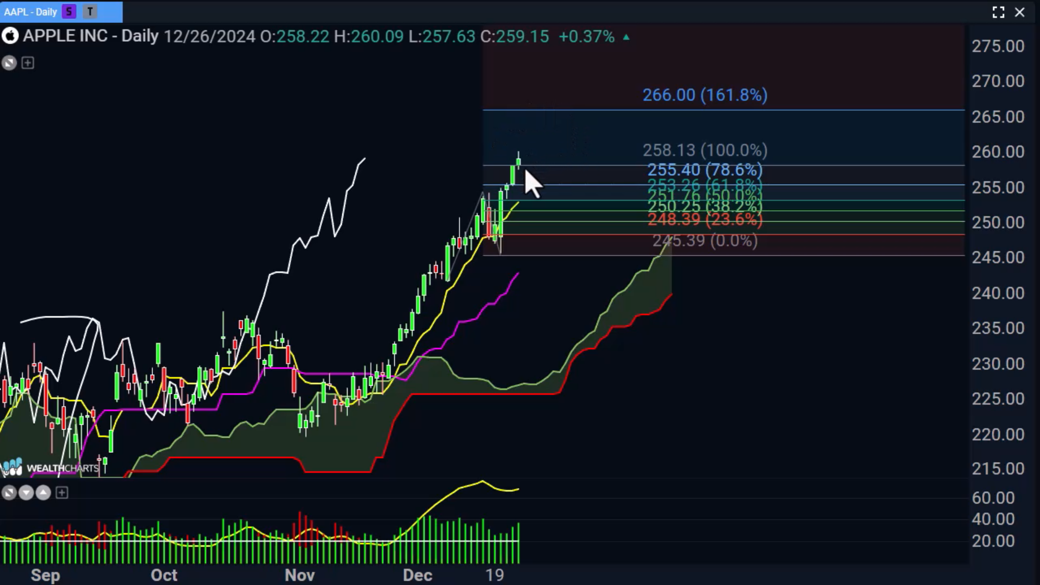
Task: Click the Oct label on the time axis
Action: pyautogui.click(x=164, y=575)
